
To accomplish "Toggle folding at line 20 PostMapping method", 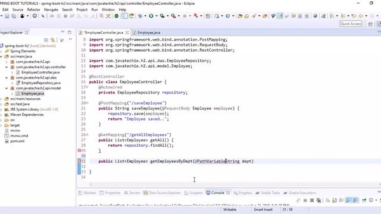I will click(x=88, y=103).
